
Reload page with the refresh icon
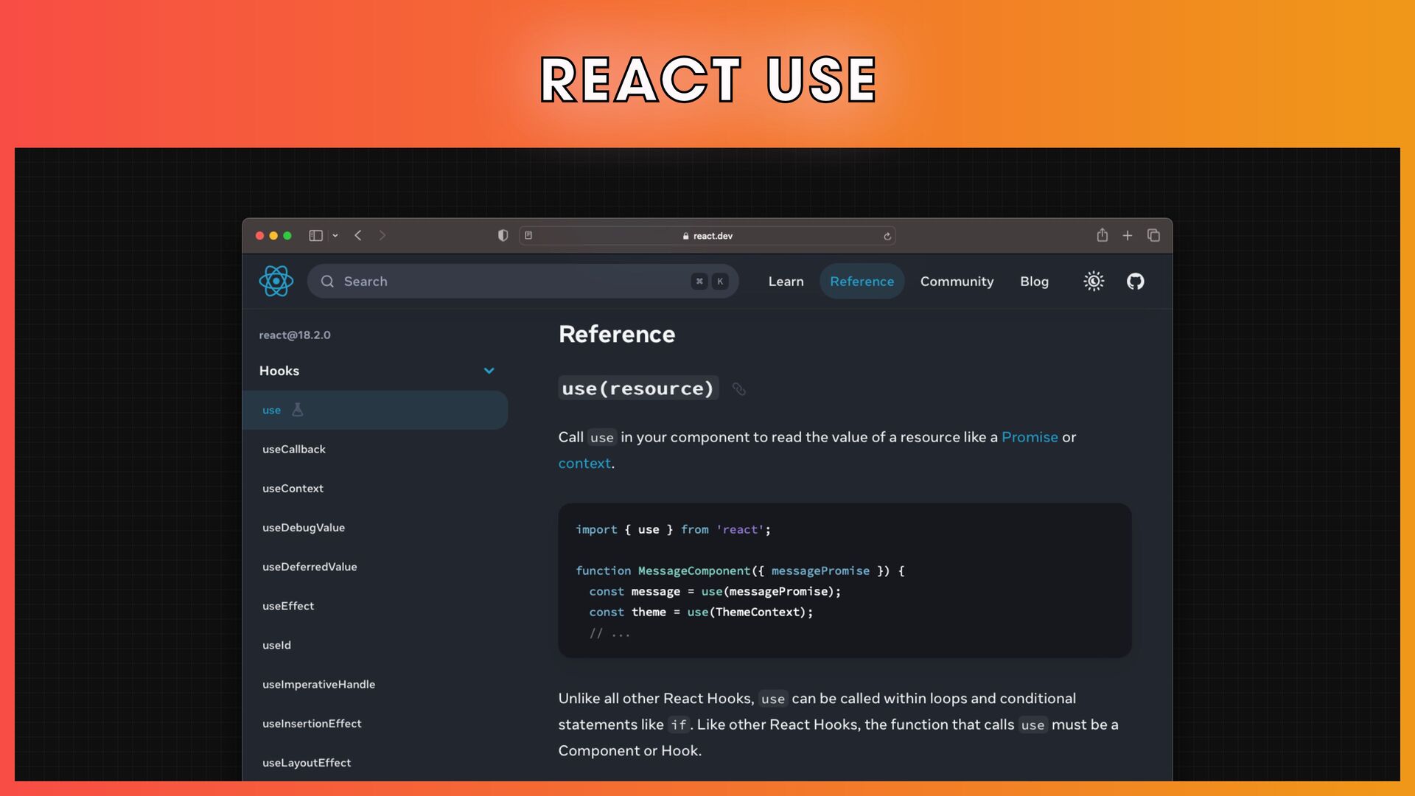[x=887, y=237]
